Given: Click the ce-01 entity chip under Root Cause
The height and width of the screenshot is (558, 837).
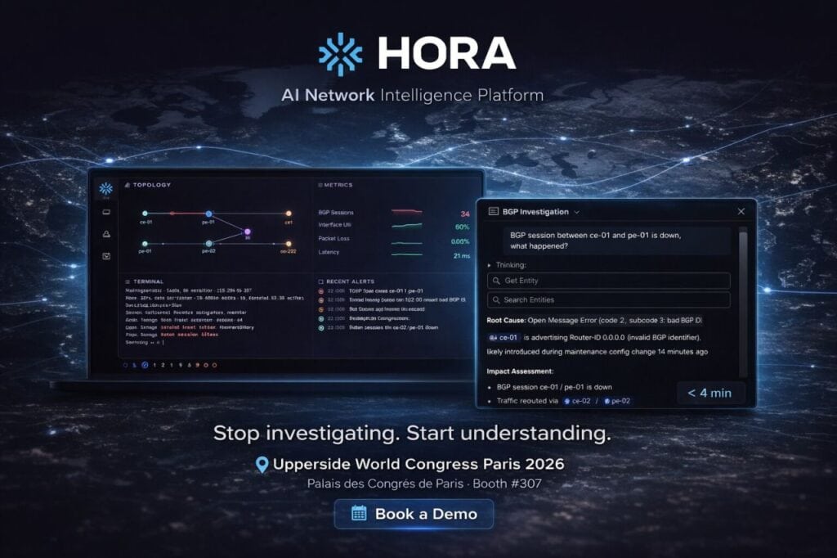Looking at the screenshot, I should 504,337.
